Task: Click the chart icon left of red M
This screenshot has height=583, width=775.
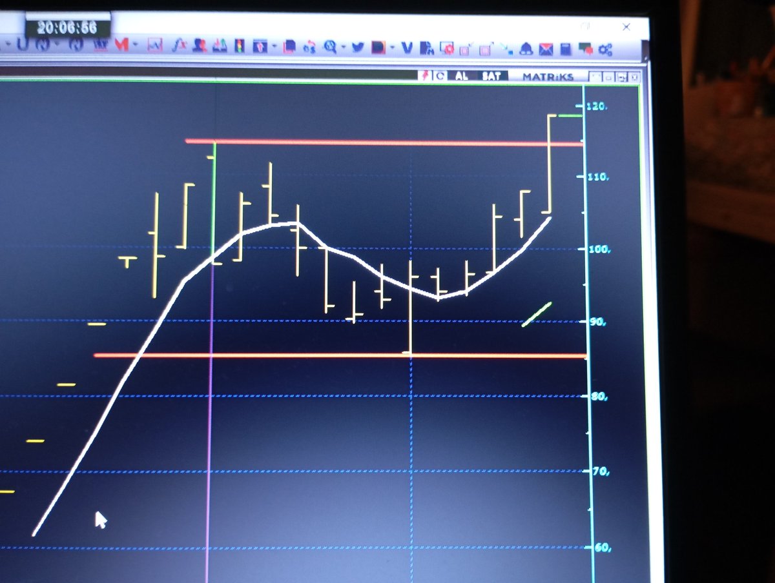Action: (x=101, y=45)
